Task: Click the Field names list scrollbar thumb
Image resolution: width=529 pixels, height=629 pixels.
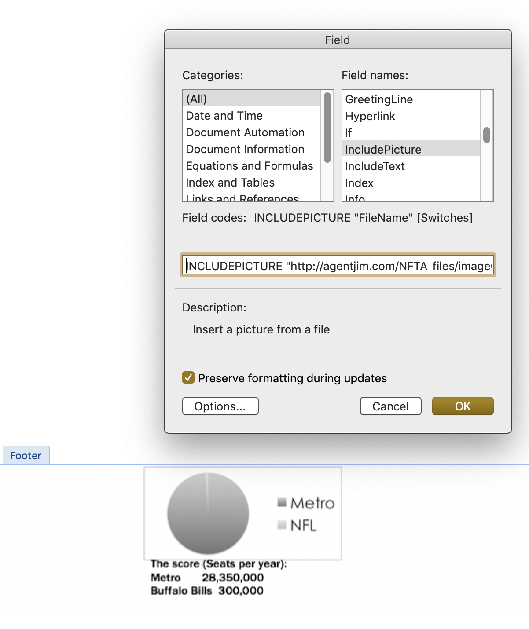Action: 486,135
